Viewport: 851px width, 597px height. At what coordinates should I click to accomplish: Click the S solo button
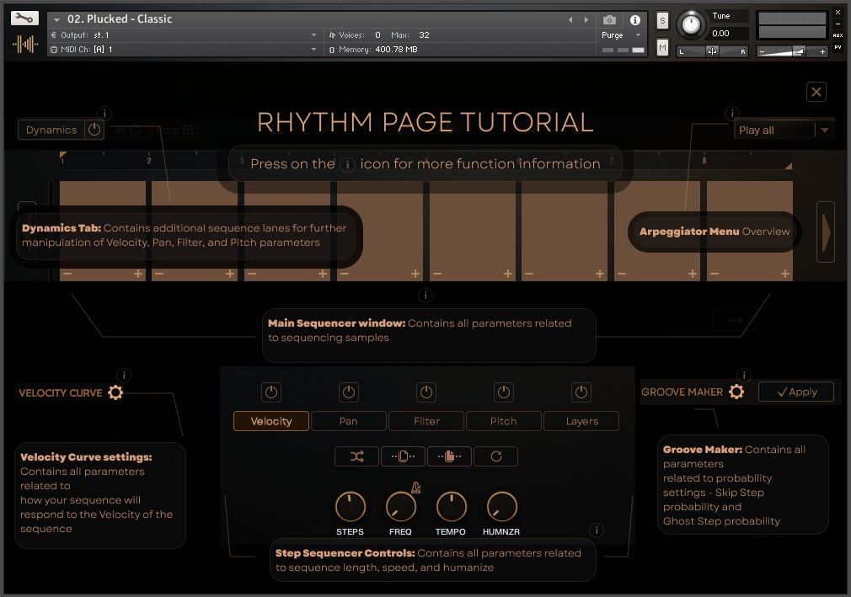tap(662, 20)
